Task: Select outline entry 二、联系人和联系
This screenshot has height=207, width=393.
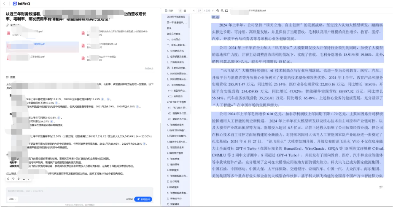Action: point(176,45)
